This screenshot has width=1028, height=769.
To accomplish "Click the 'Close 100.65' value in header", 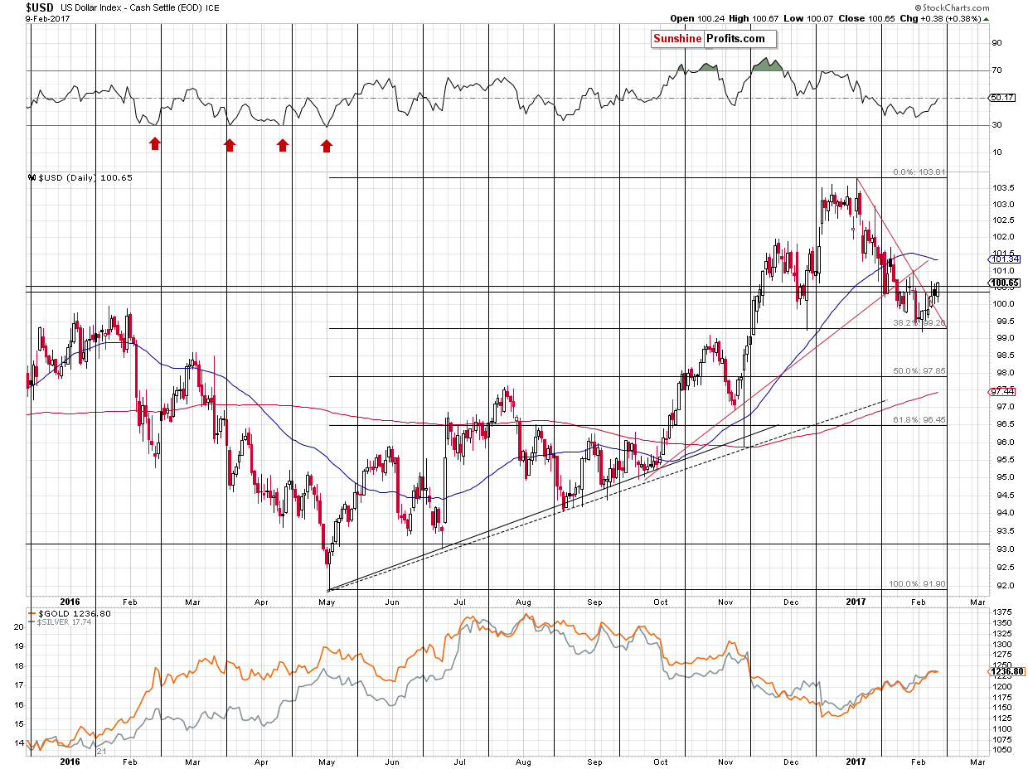I will point(868,18).
